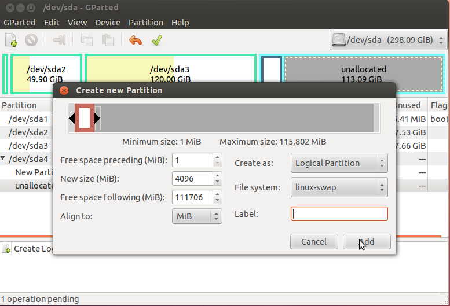Select the /dev/sda1 row in partition list
The width and height of the screenshot is (450, 306).
coord(27,119)
